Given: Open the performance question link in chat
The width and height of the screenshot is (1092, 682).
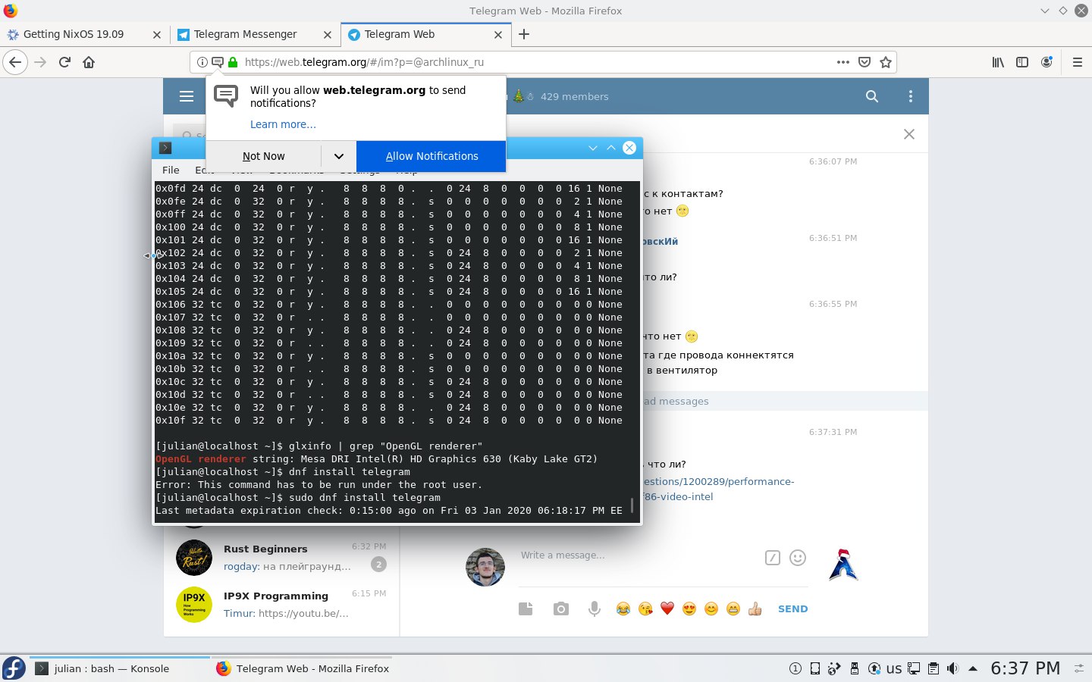Looking at the screenshot, I should point(718,489).
